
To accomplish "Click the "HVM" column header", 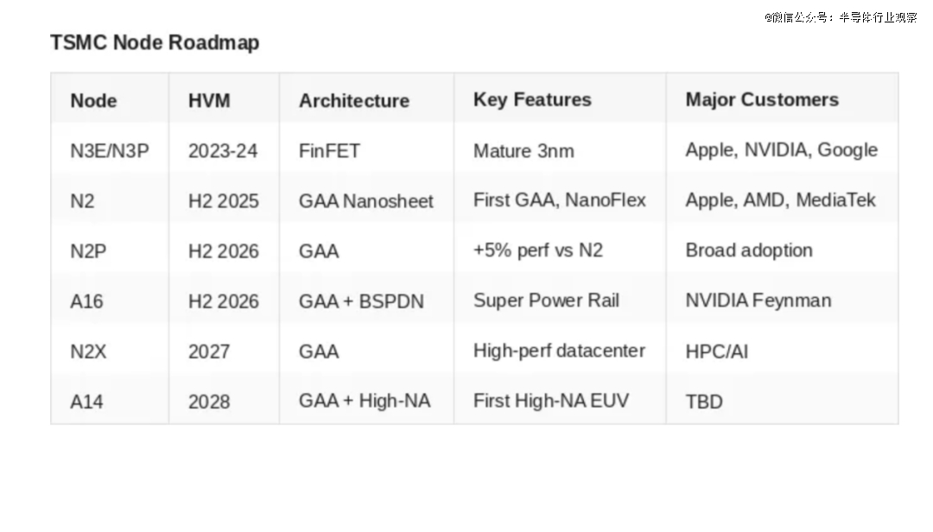I will 209,100.
